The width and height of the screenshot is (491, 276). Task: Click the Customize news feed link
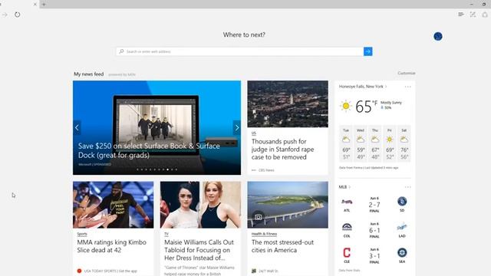click(406, 73)
